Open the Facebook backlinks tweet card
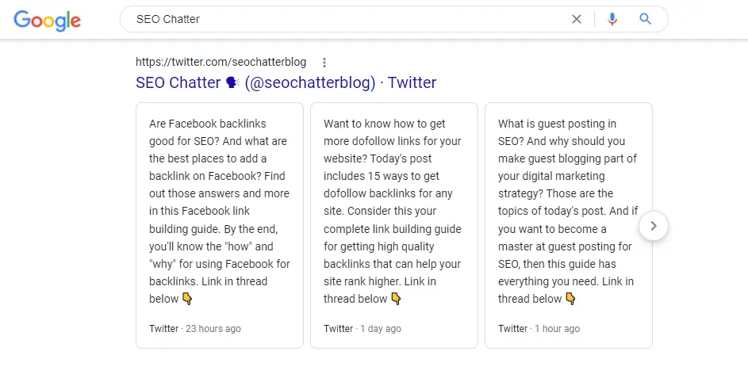Image resolution: width=748 pixels, height=378 pixels. pos(220,226)
